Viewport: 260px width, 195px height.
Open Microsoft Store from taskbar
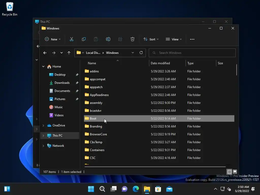(x=158, y=189)
